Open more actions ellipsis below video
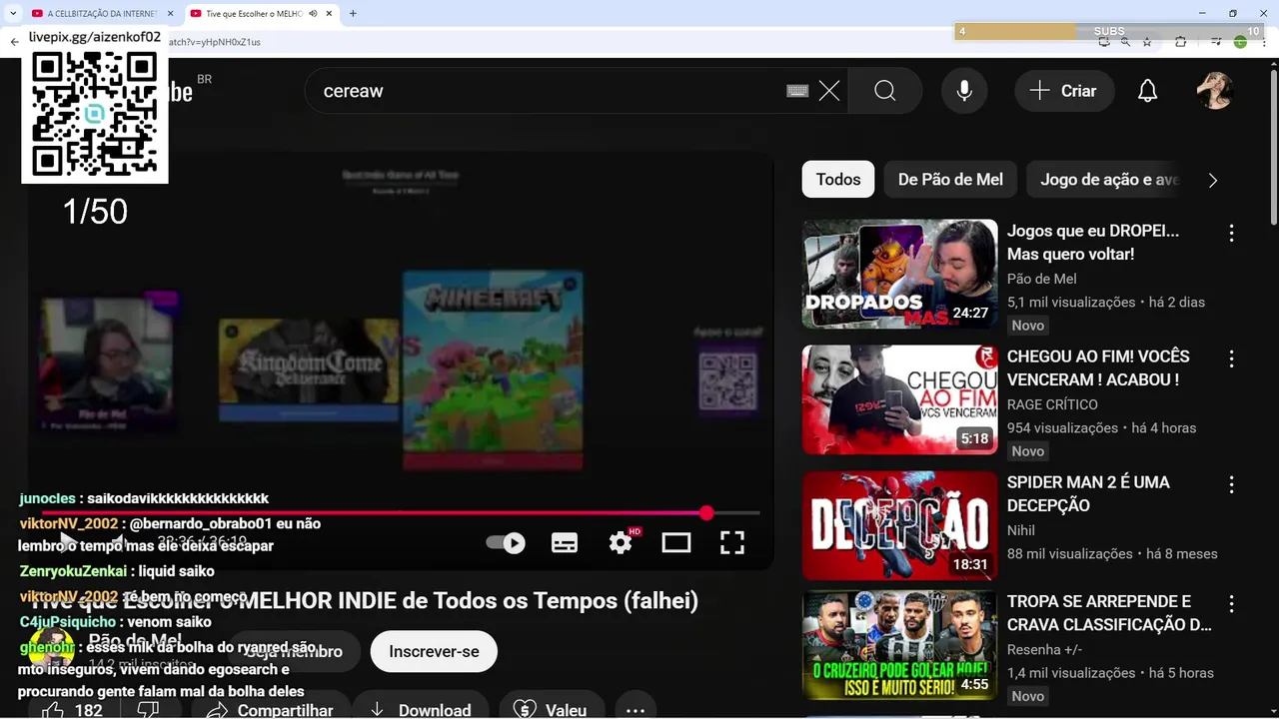The width and height of the screenshot is (1279, 719). click(636, 710)
